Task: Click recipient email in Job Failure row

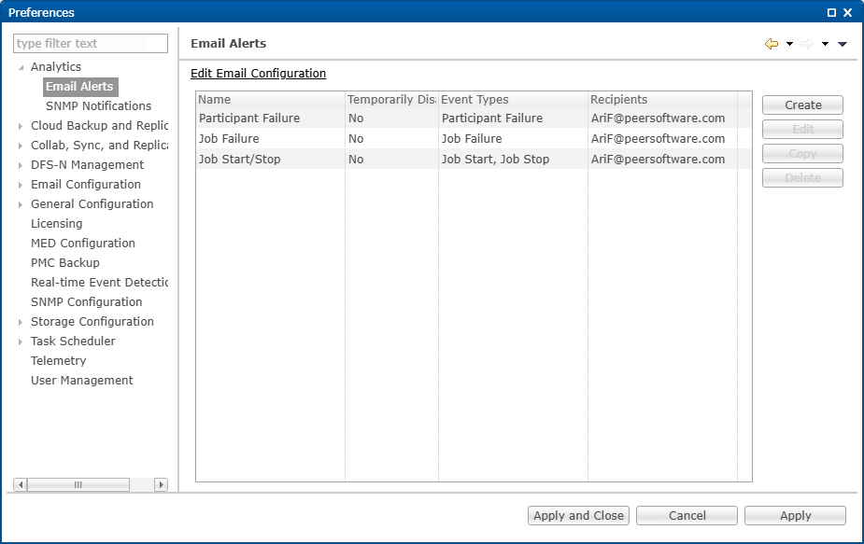Action: (x=658, y=139)
